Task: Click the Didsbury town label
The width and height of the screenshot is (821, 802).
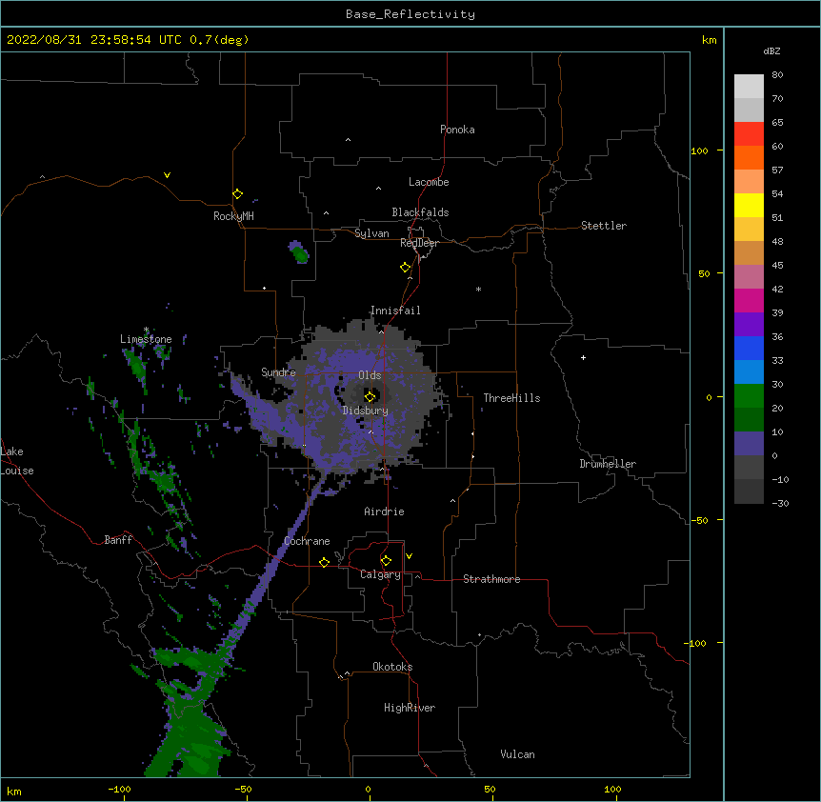Action: pyautogui.click(x=366, y=411)
